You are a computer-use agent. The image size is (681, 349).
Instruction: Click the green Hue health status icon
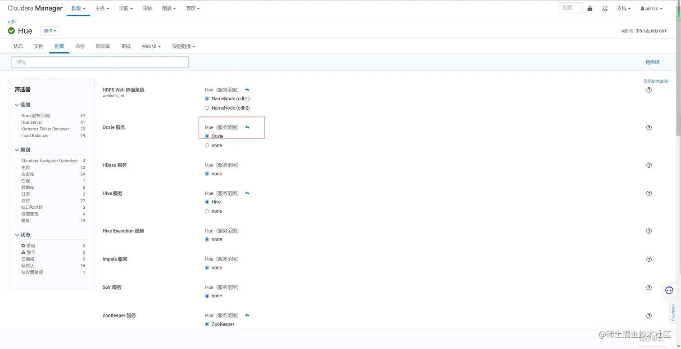[x=11, y=31]
